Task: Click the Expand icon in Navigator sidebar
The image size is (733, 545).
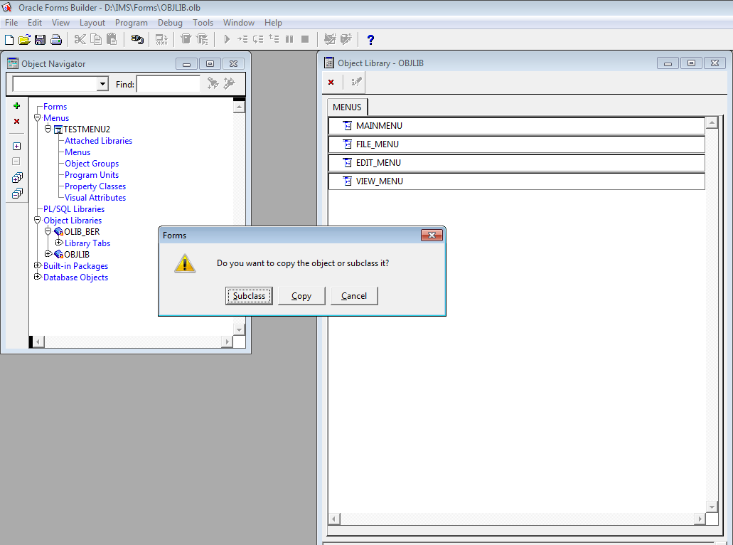Action: [x=17, y=147]
